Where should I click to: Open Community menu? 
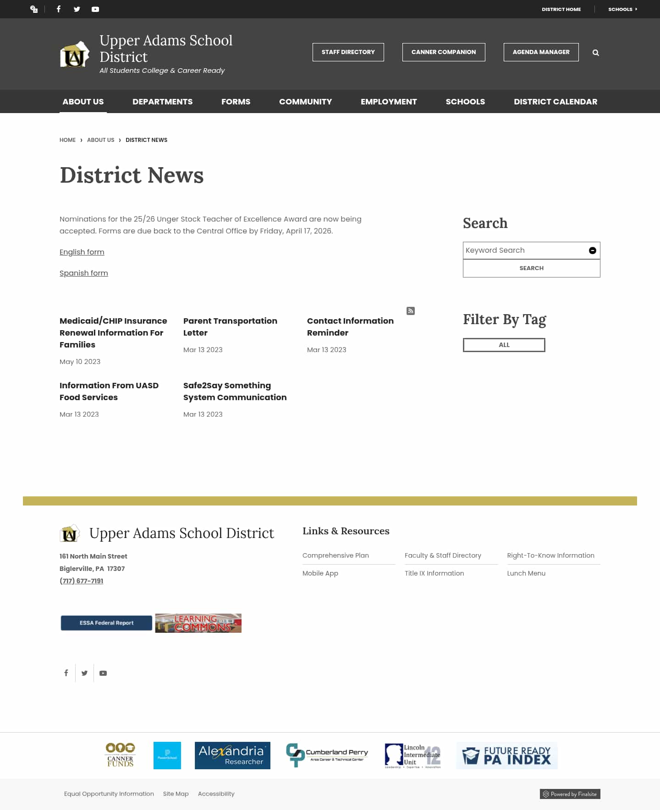(x=306, y=102)
